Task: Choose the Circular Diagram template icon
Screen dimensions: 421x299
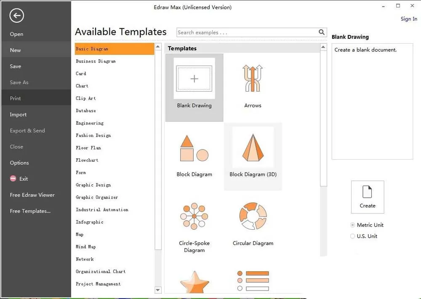Action: 253,216
